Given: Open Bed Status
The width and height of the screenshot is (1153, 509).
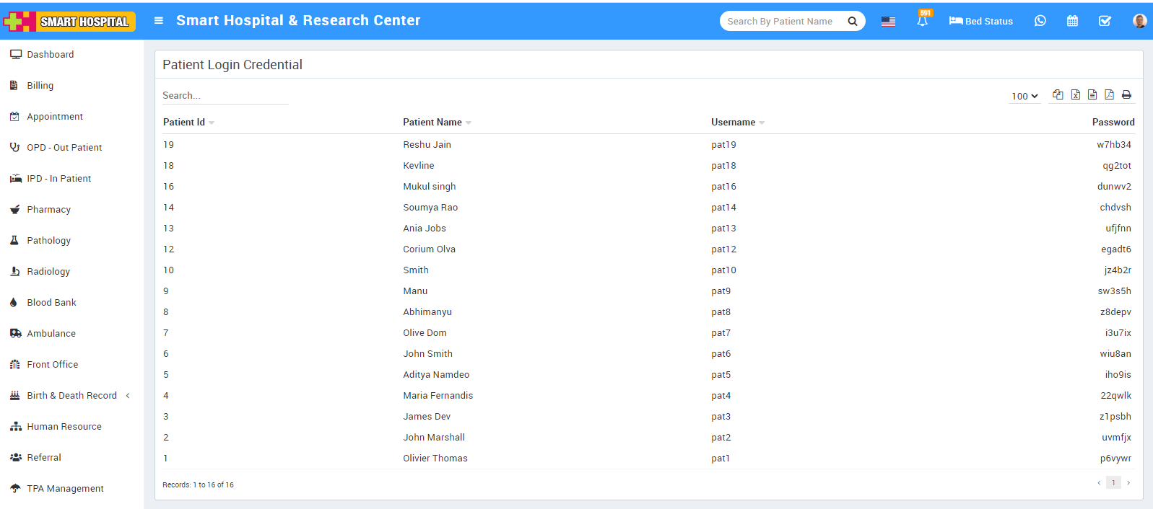Looking at the screenshot, I should (980, 22).
